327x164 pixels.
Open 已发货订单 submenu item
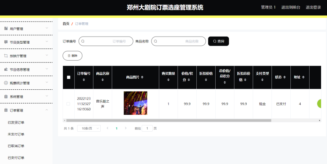tap(16, 123)
